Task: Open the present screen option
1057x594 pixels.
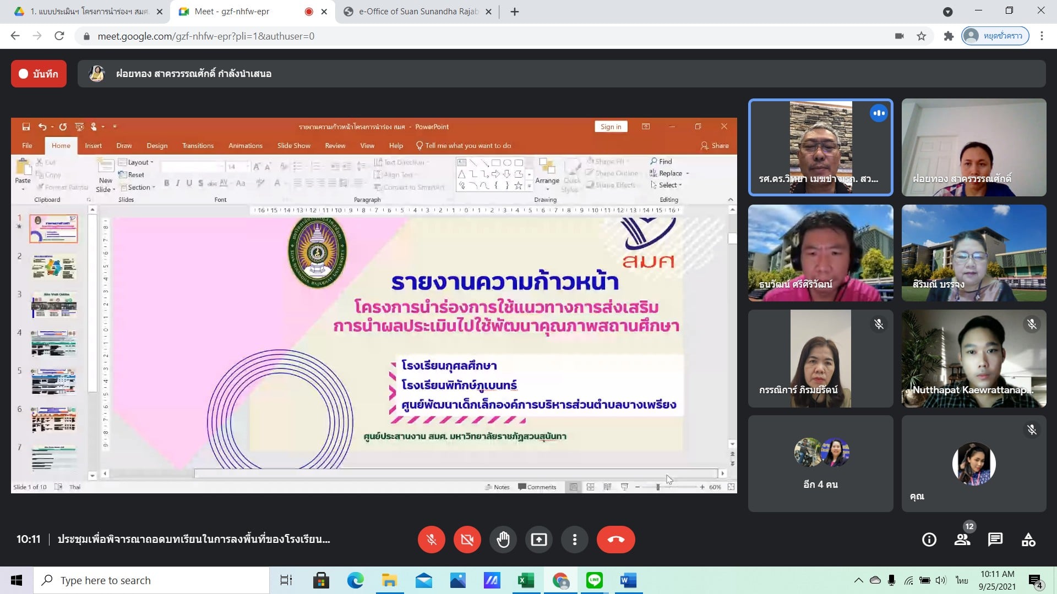Action: [x=538, y=540]
